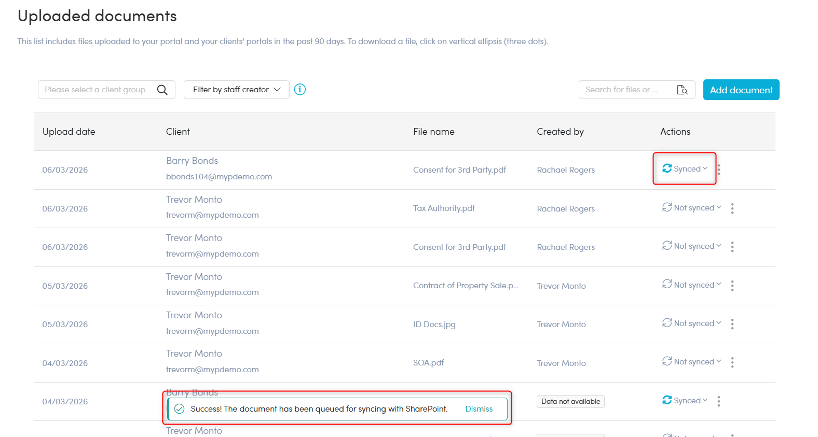Open Not synced dropdown for ID Docs.jpg
The width and height of the screenshot is (818, 437).
[x=692, y=323]
